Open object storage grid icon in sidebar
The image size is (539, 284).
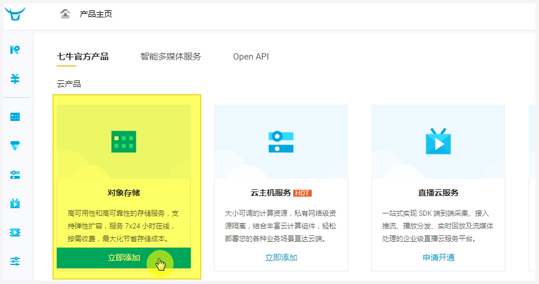[x=15, y=117]
